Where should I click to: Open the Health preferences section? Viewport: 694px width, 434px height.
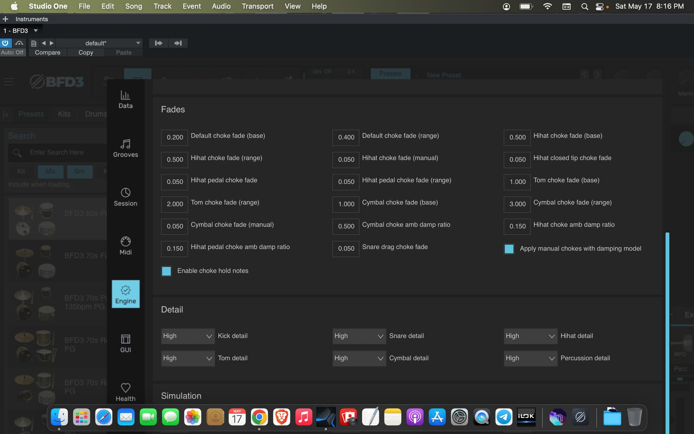click(x=125, y=392)
